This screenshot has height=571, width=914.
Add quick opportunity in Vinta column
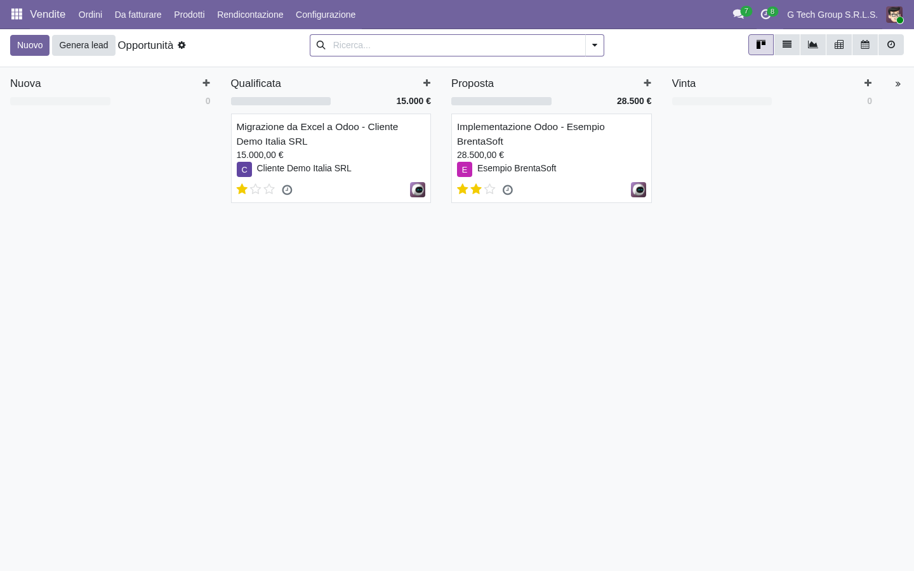pyautogui.click(x=868, y=83)
